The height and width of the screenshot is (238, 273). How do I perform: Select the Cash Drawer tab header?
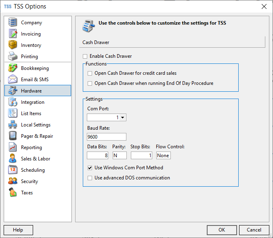96,42
